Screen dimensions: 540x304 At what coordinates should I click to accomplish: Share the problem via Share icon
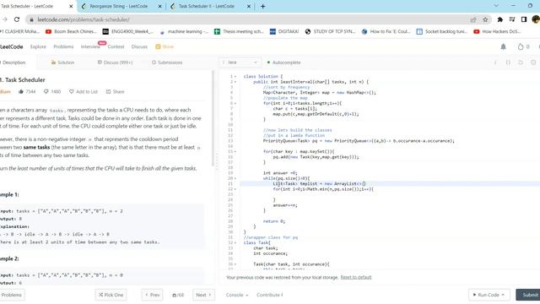tap(115, 92)
